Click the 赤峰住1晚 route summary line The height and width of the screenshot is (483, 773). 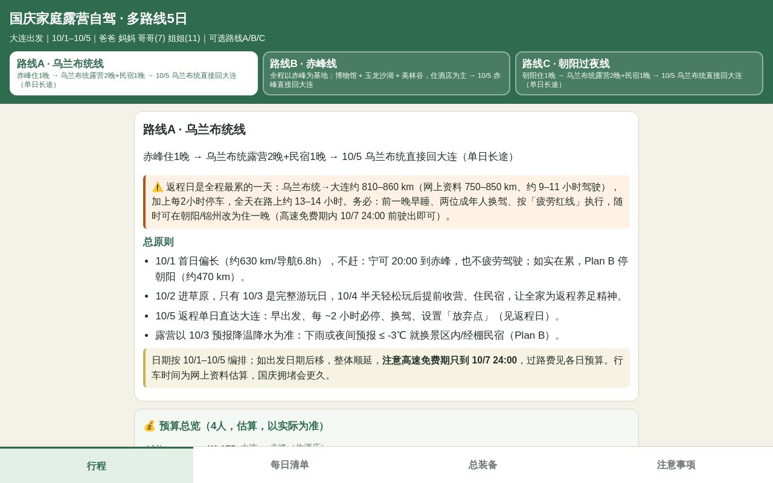point(330,156)
